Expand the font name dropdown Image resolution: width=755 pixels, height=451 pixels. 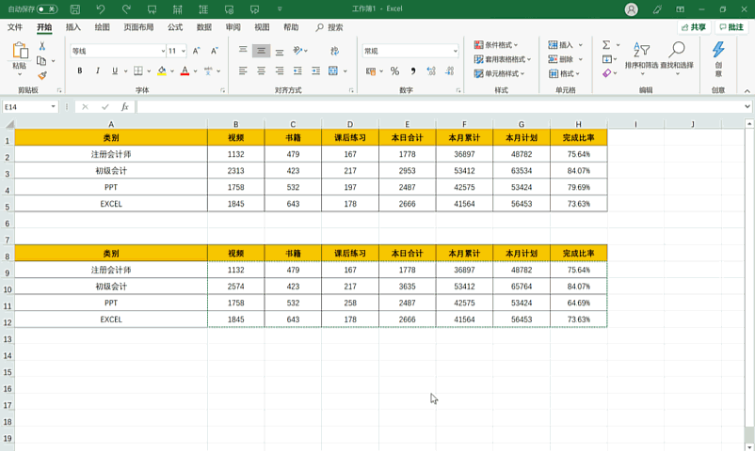(163, 51)
